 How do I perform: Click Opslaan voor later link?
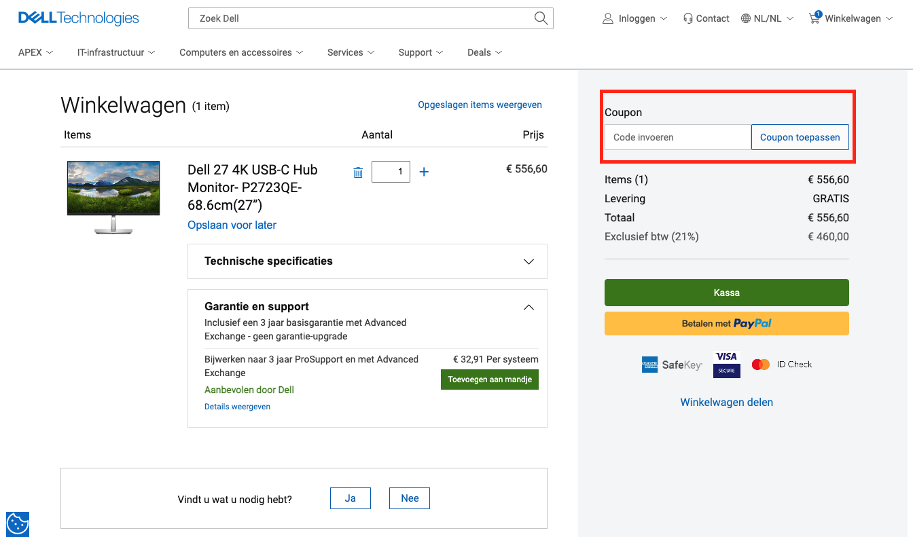tap(232, 225)
